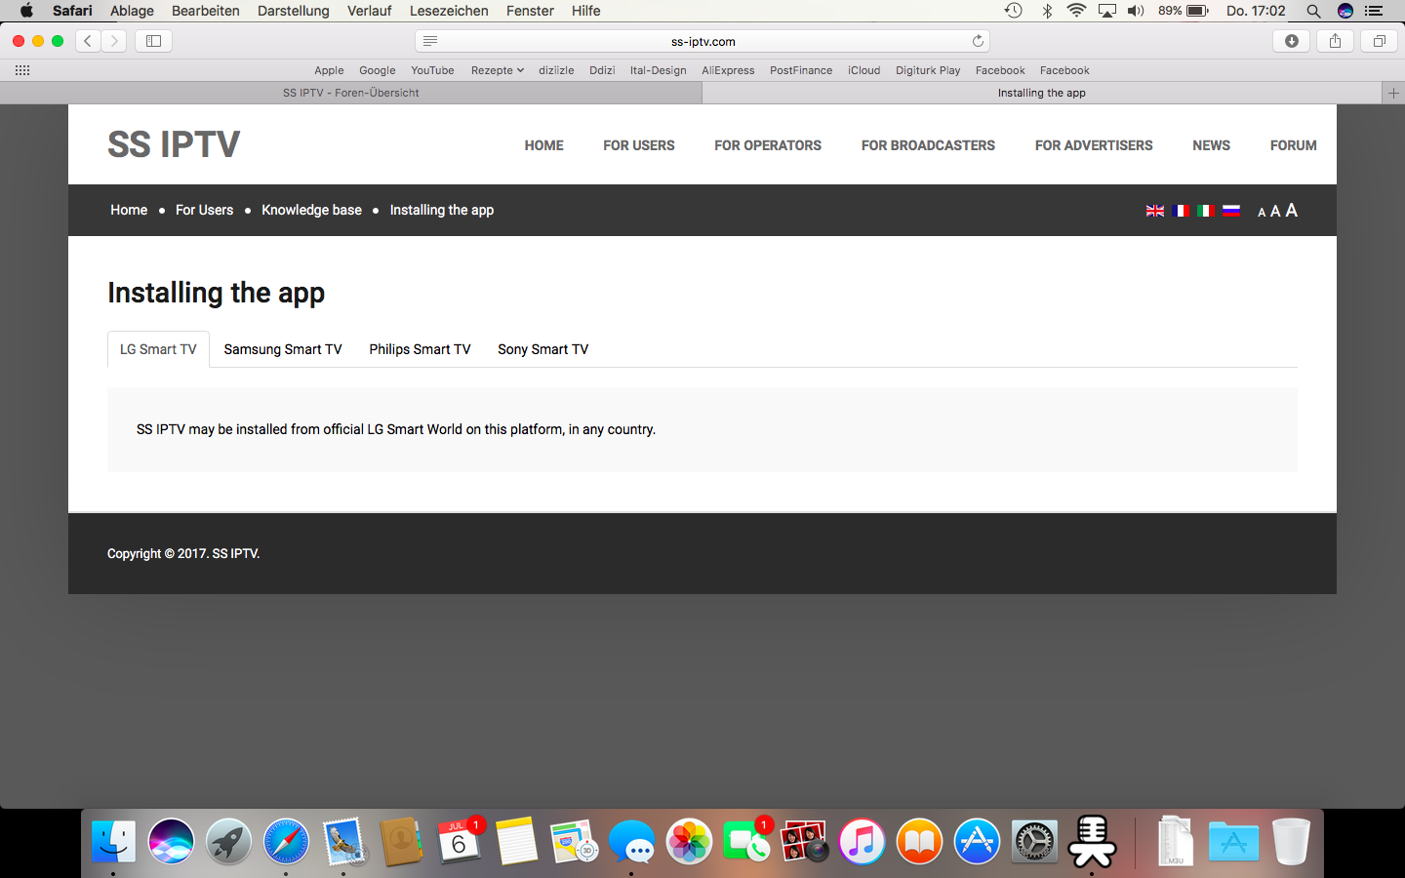Click the ss-iptv.com address field
The image size is (1405, 878).
702,41
